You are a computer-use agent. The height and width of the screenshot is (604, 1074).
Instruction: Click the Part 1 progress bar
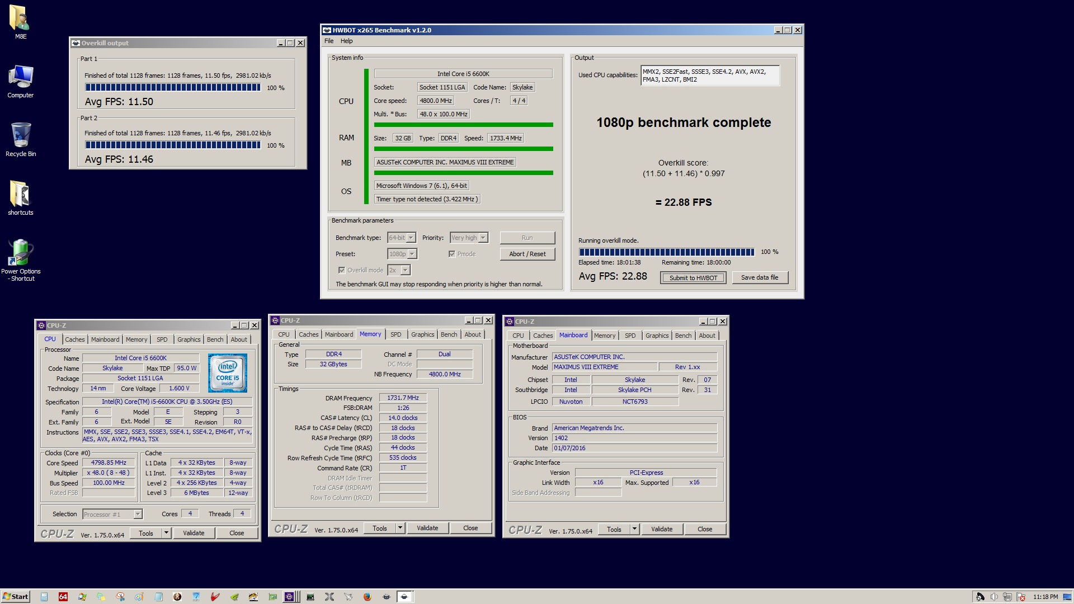[173, 88]
